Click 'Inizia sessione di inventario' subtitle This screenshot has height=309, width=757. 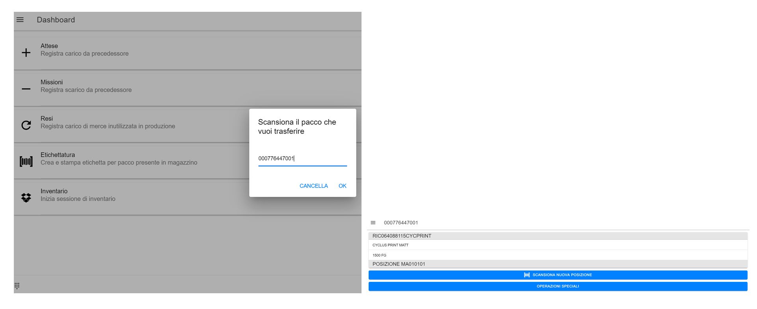click(x=78, y=199)
